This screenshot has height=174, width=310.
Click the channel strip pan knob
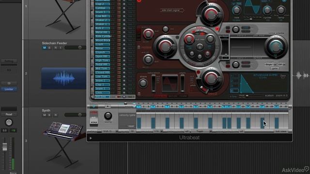click(9, 122)
